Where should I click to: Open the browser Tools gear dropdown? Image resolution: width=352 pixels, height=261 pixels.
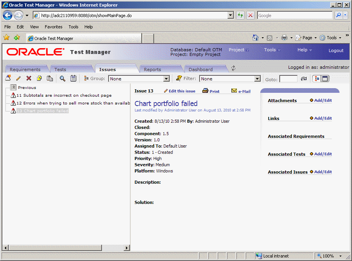tap(331, 38)
